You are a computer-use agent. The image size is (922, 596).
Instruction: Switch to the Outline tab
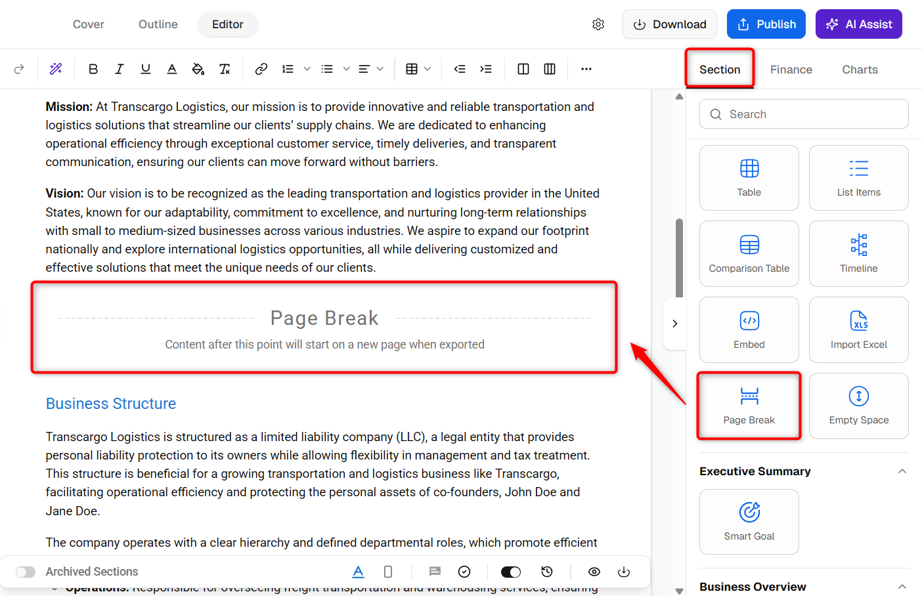point(158,24)
